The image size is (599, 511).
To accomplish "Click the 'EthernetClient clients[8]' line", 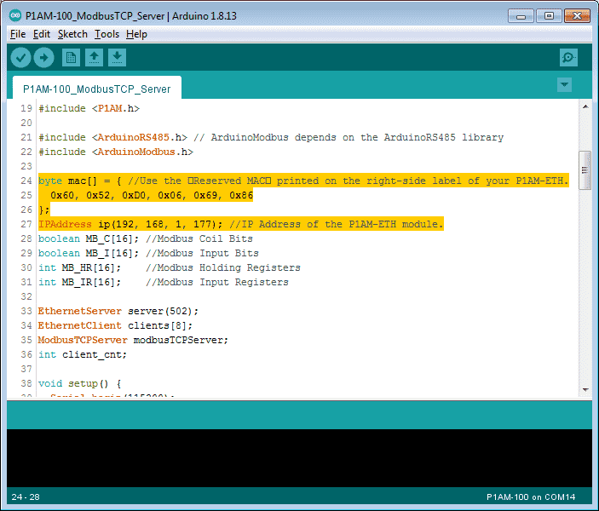I will coord(115,326).
